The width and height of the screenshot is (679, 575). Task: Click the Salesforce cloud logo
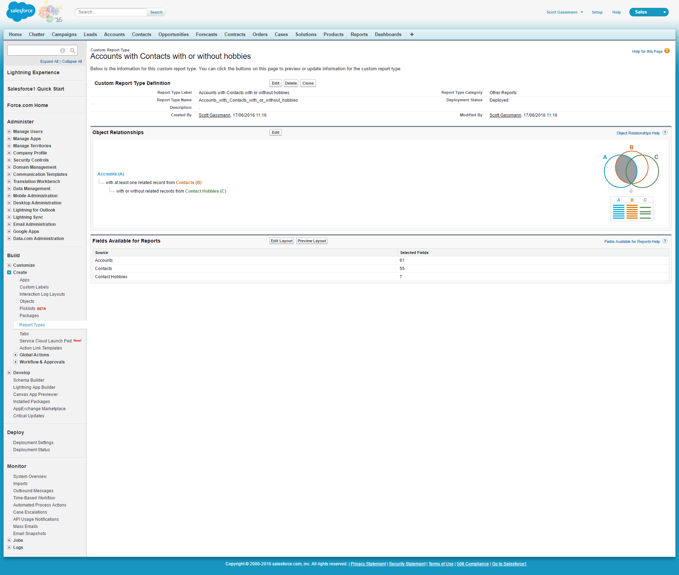[21, 12]
